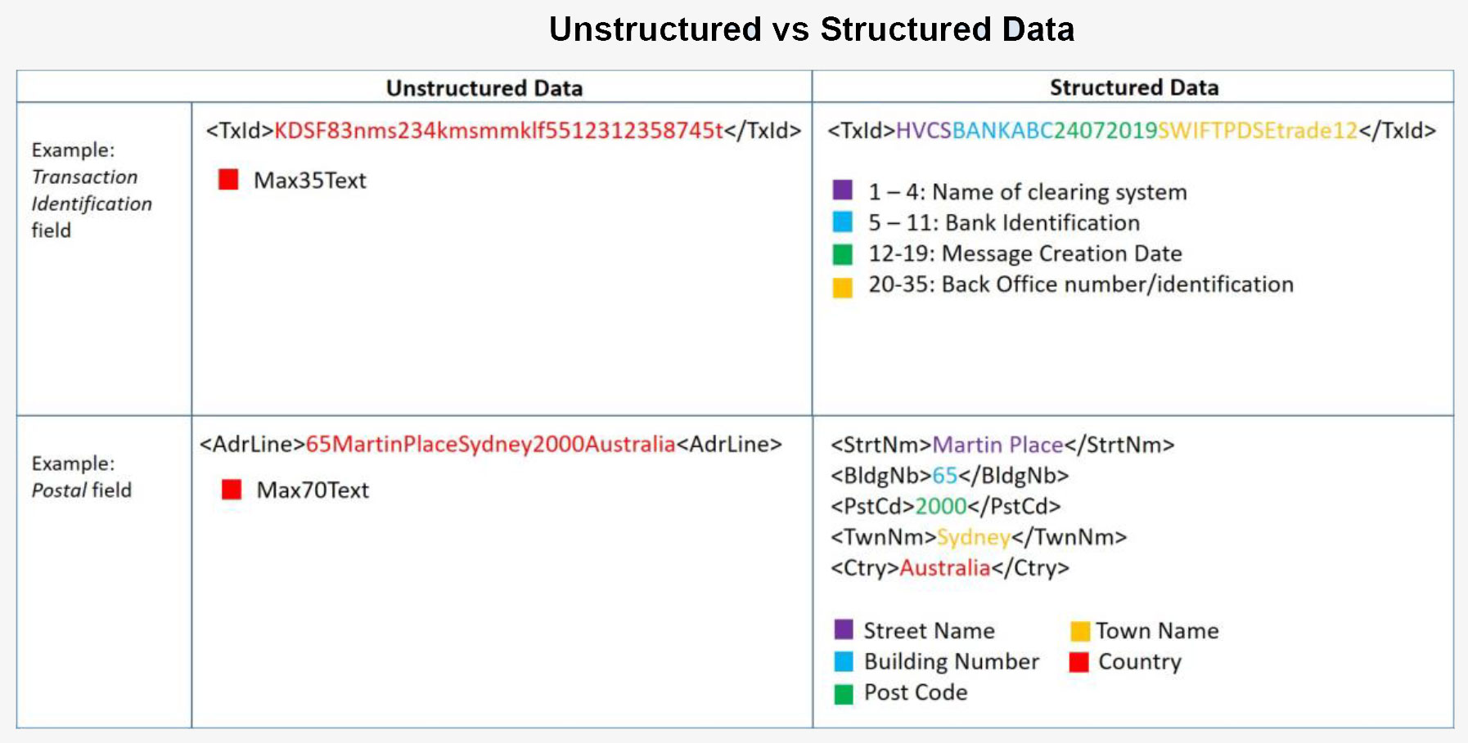Image resolution: width=1468 pixels, height=743 pixels.
Task: Click the red Country legend square
Action: [x=1079, y=661]
